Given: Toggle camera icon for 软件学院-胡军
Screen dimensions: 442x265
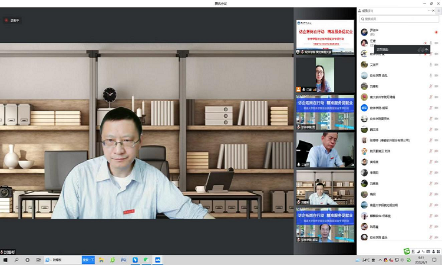Looking at the screenshot, I should pos(436,108).
